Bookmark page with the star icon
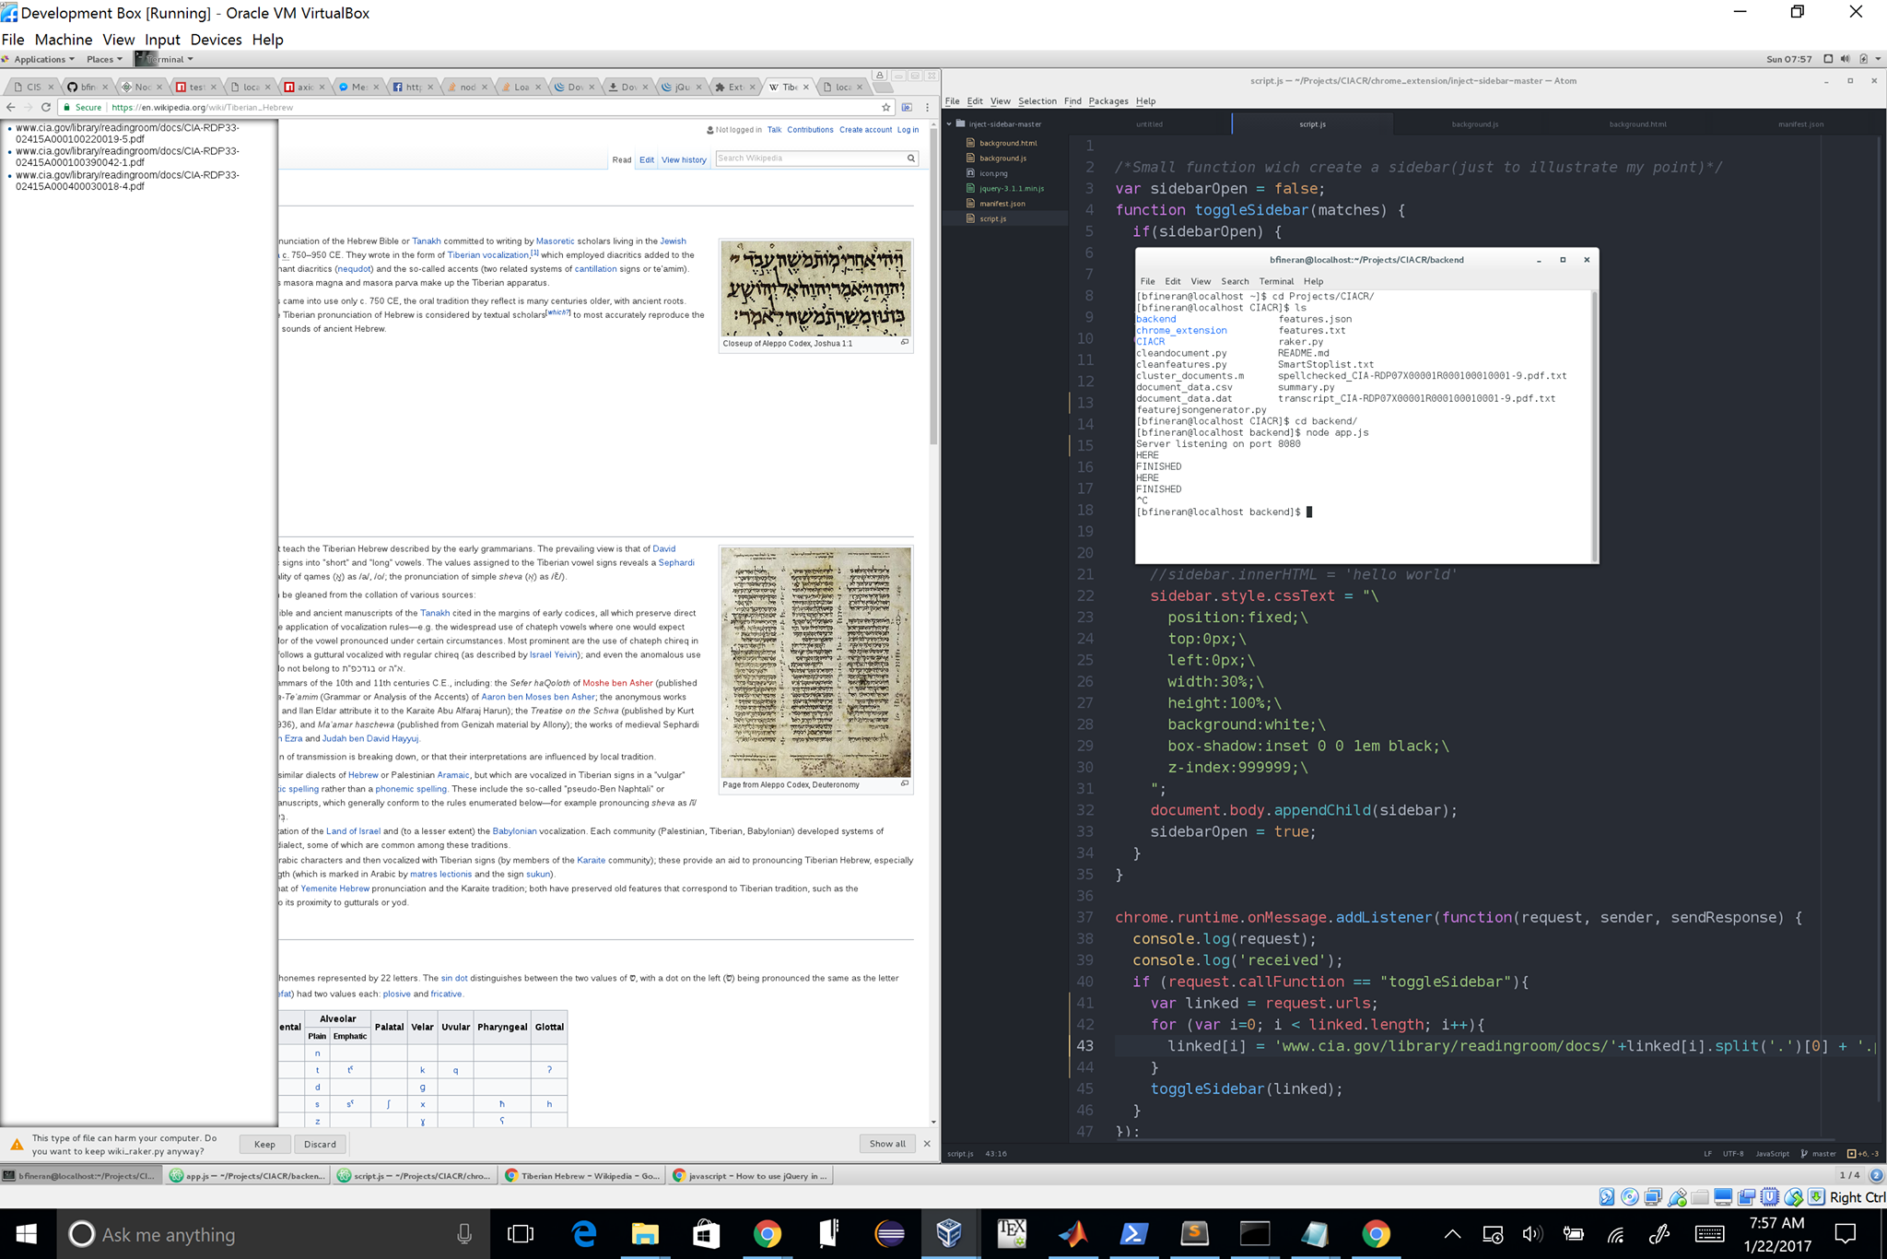 pyautogui.click(x=886, y=108)
